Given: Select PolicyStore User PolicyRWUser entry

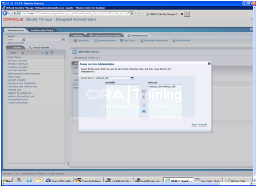Looking at the screenshot, I should coord(22,87).
